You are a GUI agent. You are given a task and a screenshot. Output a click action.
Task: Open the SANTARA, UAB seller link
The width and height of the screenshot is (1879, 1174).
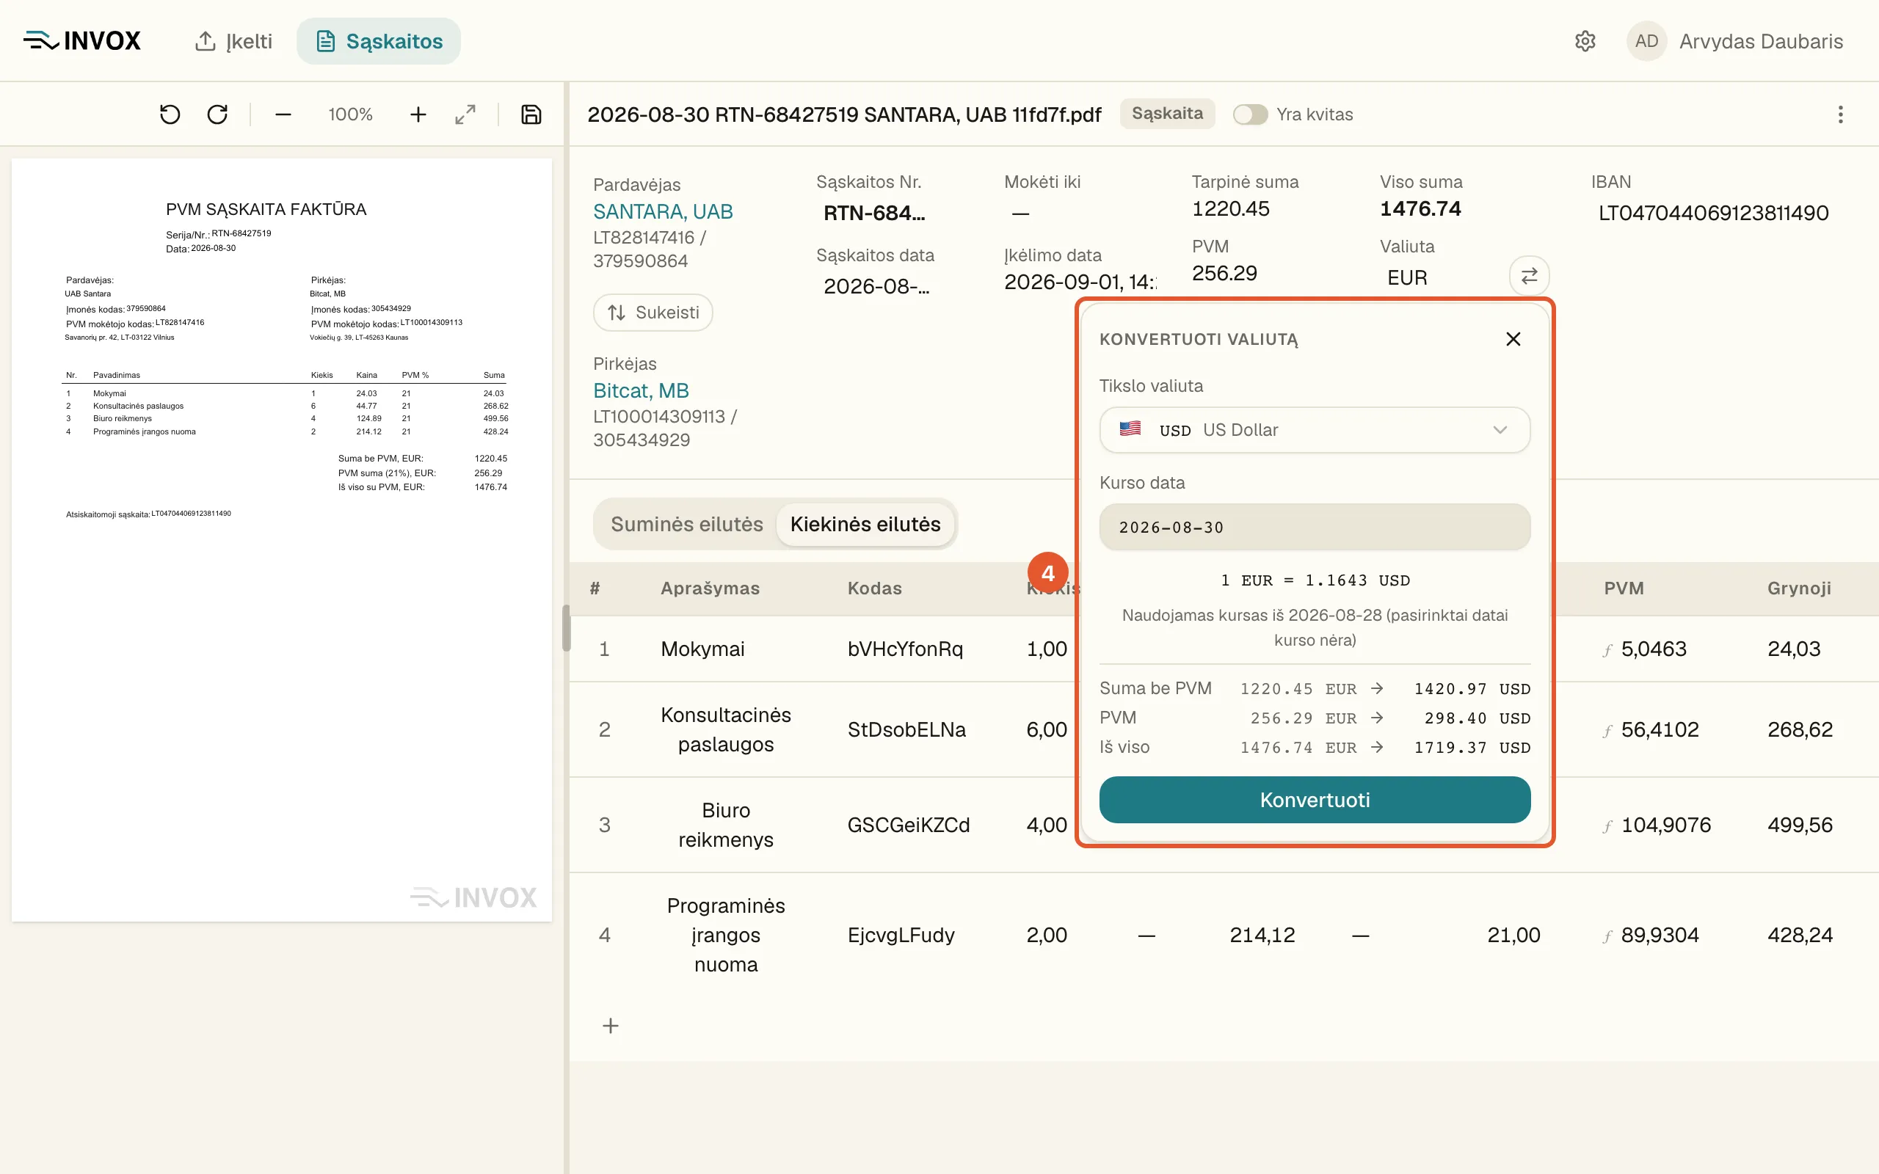coord(662,211)
